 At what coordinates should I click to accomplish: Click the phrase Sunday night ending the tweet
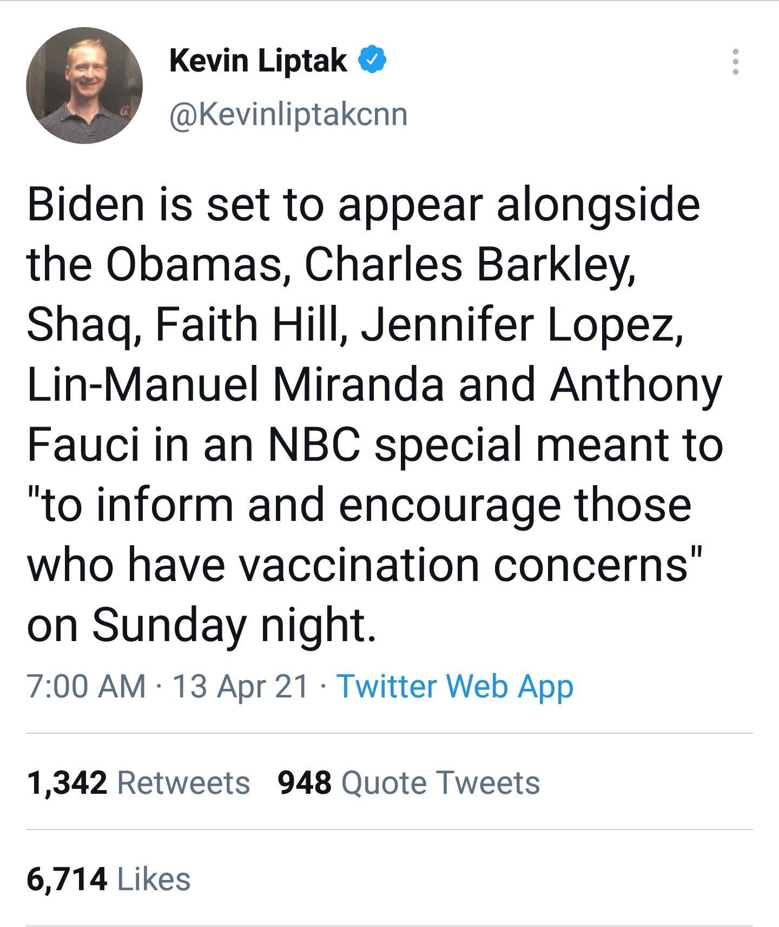pos(233,625)
